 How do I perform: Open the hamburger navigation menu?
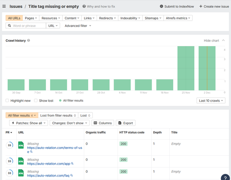pyautogui.click(x=4, y=6)
